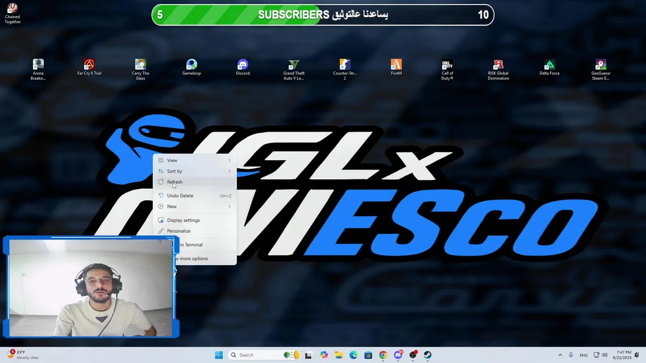Open the Windows Start menu
This screenshot has height=363, width=646.
click(x=219, y=355)
